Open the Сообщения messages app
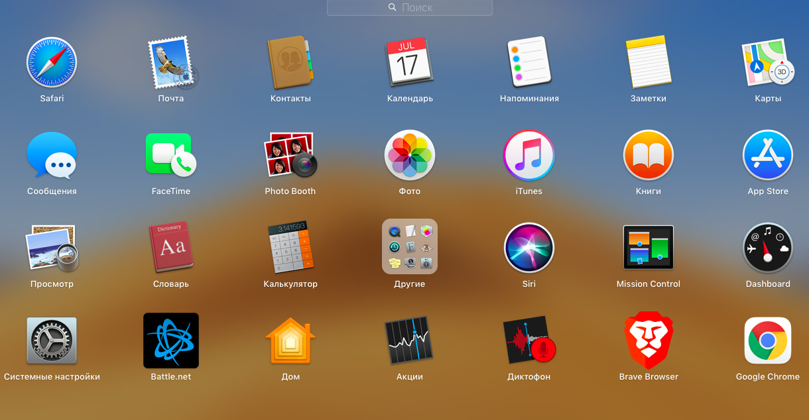Viewport: 809px width, 420px height. (x=52, y=155)
